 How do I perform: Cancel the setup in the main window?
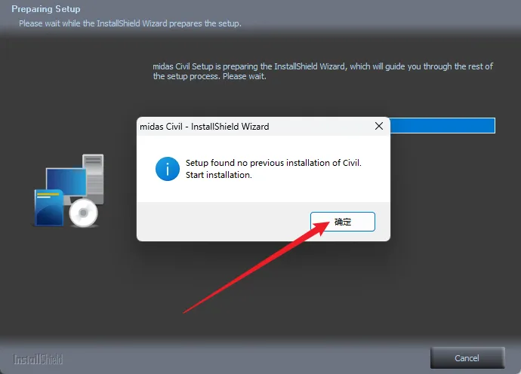click(x=467, y=358)
